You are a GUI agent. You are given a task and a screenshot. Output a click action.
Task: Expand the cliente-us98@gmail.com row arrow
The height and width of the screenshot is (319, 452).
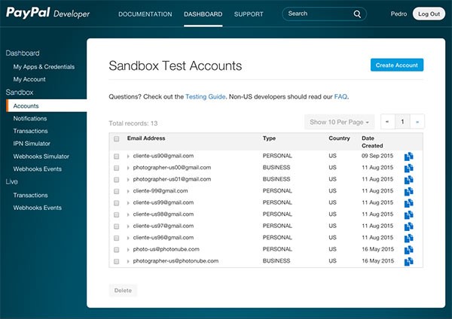tap(128, 214)
